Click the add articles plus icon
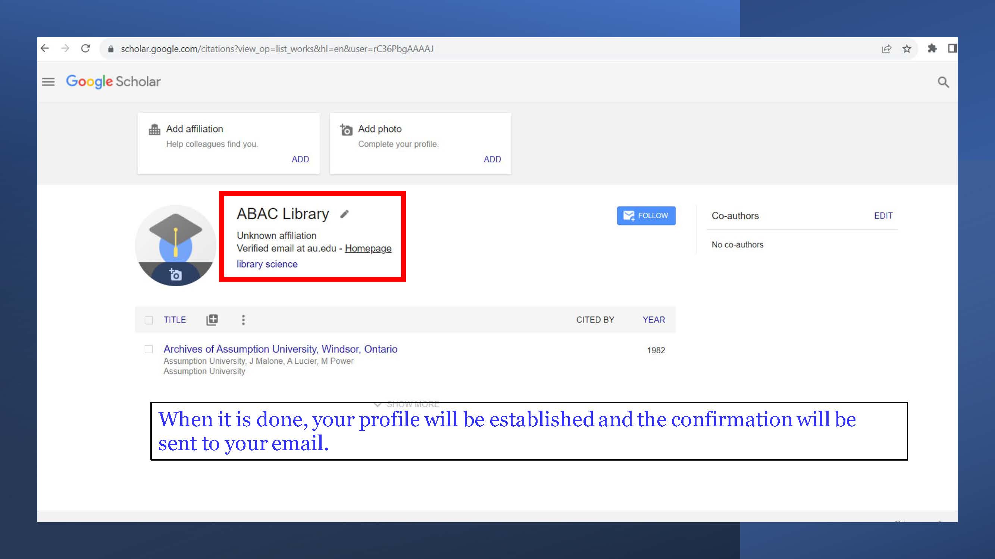This screenshot has width=995, height=559. (212, 320)
